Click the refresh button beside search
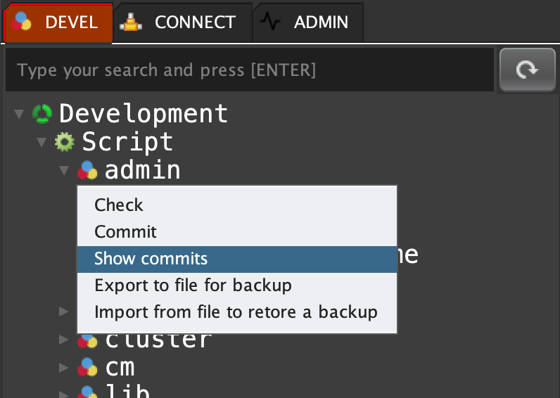Screen dimensions: 560x398 (x=527, y=70)
